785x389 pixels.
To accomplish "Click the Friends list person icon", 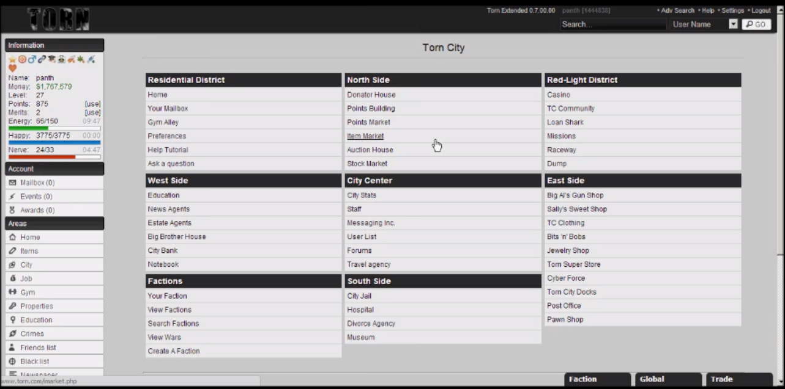I will click(x=12, y=347).
